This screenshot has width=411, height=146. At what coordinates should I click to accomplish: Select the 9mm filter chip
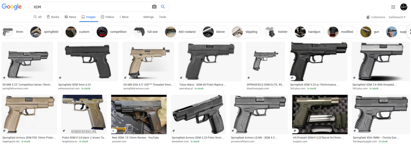coord(14,32)
